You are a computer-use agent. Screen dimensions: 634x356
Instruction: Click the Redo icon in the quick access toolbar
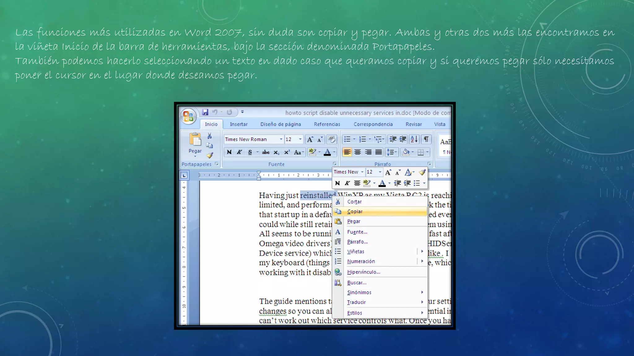point(229,112)
